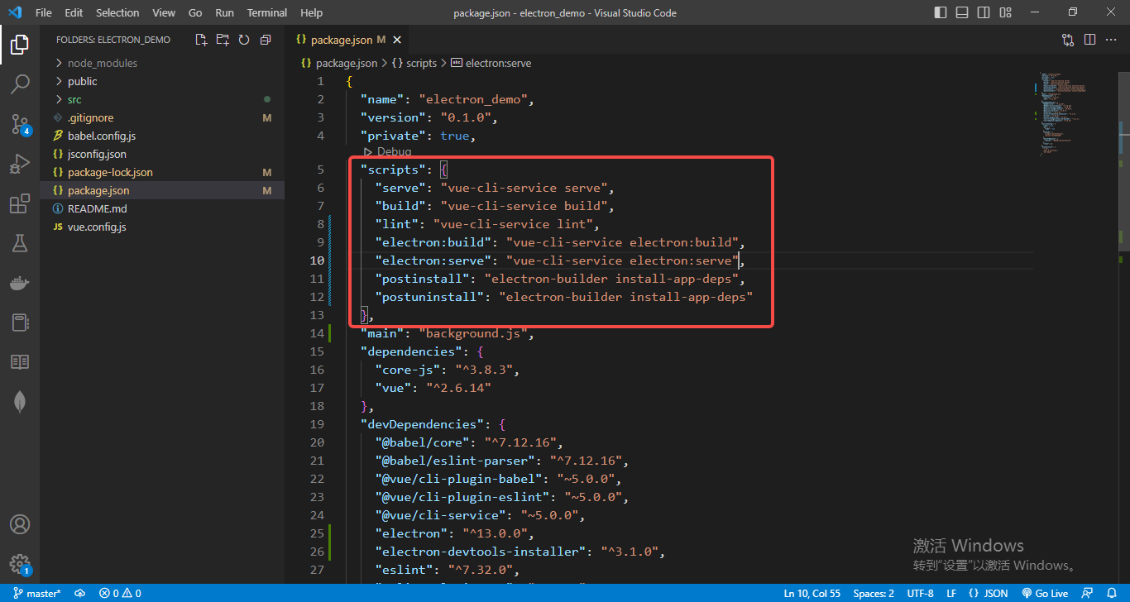
Task: Switch git branch master in status bar
Action: pyautogui.click(x=37, y=594)
